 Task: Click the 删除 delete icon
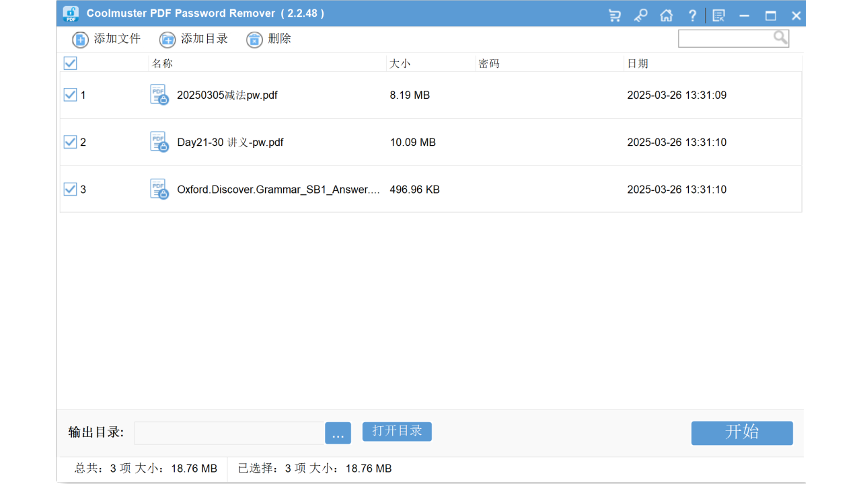[254, 40]
